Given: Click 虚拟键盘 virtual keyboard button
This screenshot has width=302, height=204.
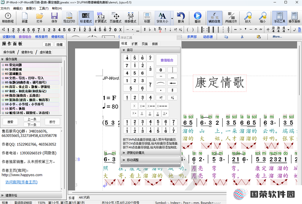Looking at the screenshot, I should click(45, 52).
